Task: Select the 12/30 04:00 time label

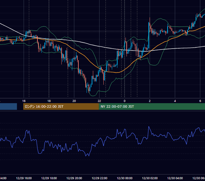Action: point(175,178)
